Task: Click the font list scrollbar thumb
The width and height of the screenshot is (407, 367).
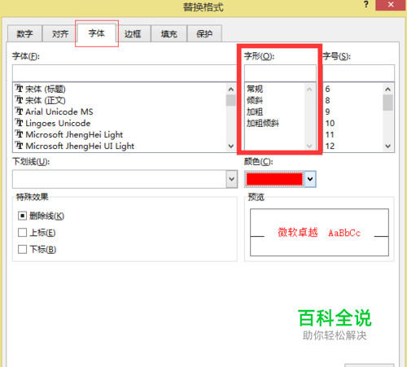Action: (x=231, y=100)
